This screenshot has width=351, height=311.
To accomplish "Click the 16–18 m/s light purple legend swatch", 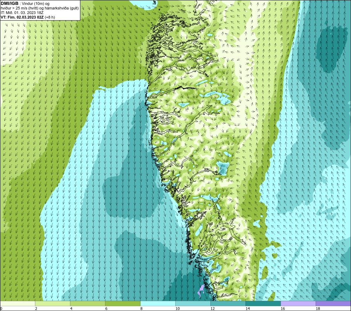I will [298, 304].
